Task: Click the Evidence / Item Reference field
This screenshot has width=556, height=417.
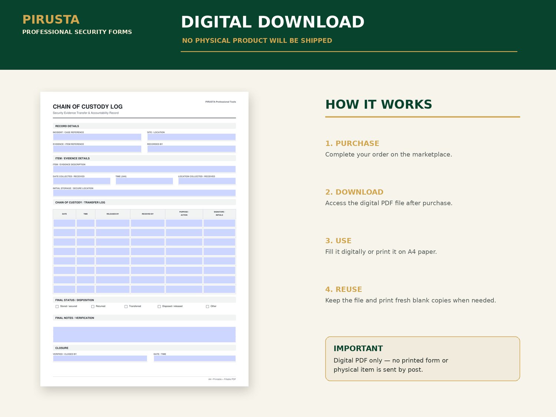Action: point(97,149)
